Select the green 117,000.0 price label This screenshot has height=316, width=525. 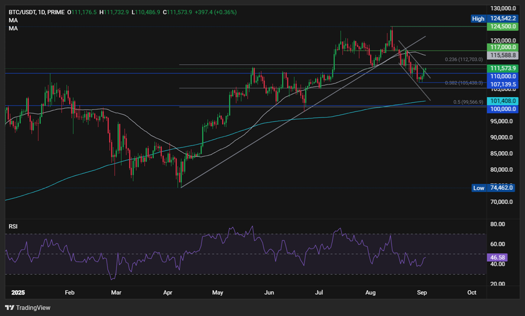click(502, 47)
